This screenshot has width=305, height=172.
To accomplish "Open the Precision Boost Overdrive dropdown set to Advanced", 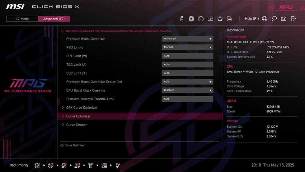I will pos(187,39).
